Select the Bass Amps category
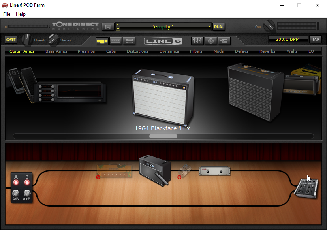327x230 pixels. (56, 51)
